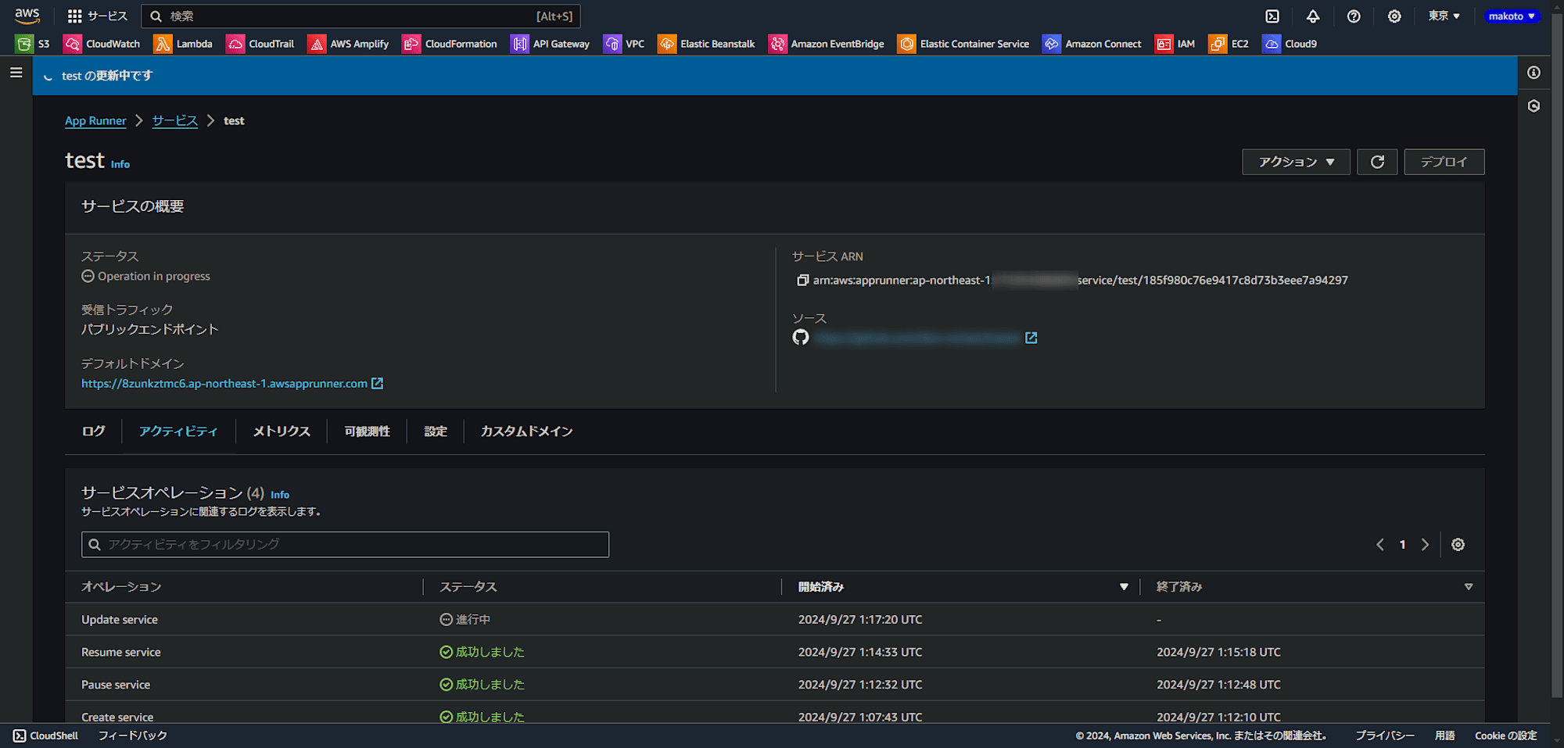Open the info panel icon on right edge

point(1534,73)
